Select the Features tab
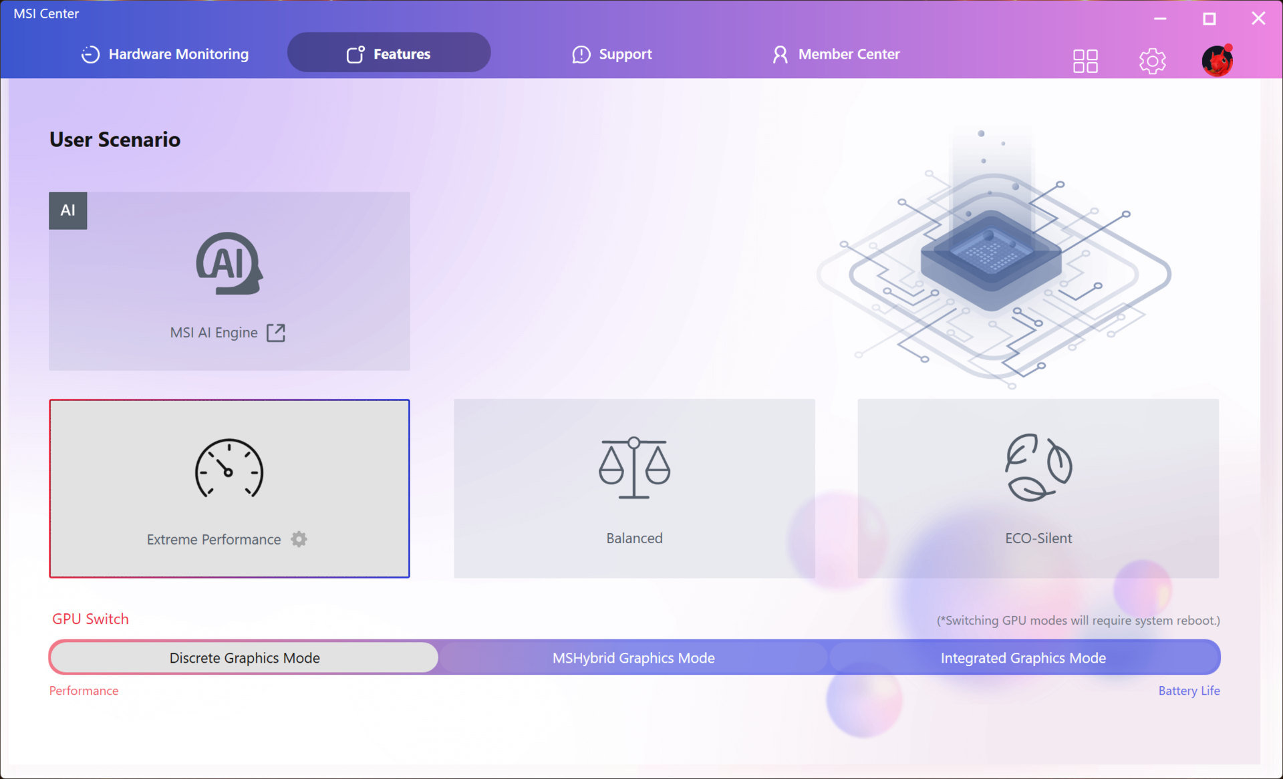 click(389, 54)
